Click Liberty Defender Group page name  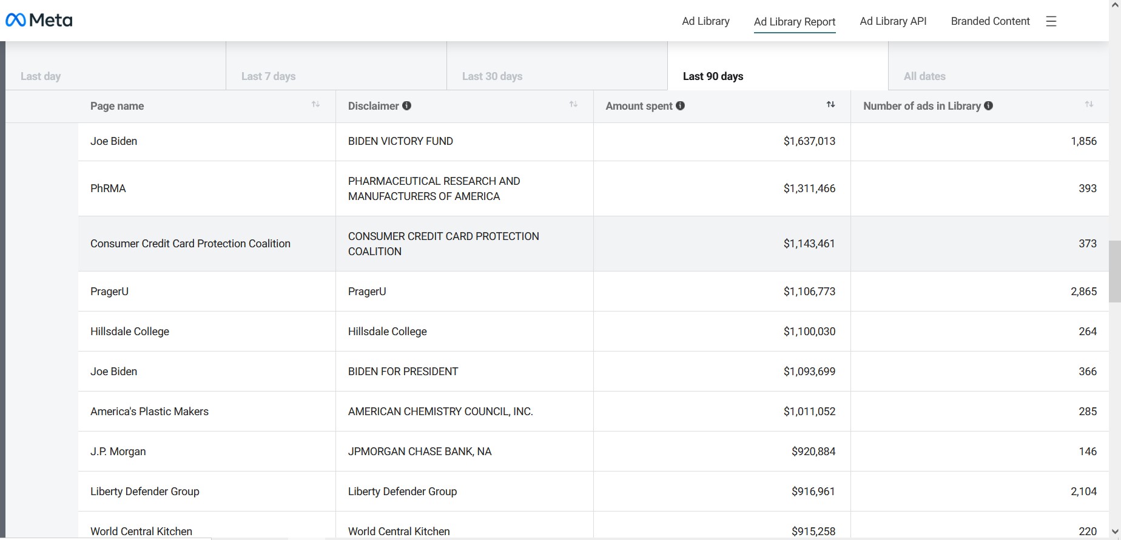click(145, 492)
